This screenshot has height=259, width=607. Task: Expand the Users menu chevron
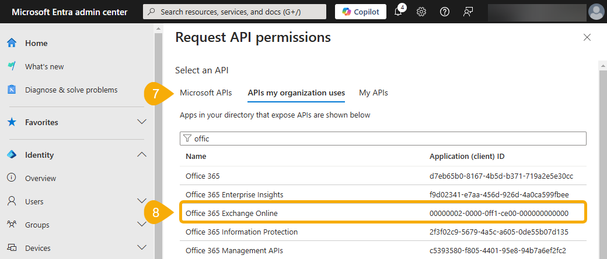(141, 201)
